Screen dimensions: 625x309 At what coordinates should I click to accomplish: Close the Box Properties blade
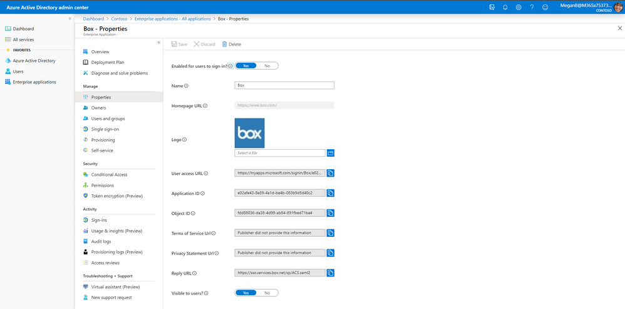619,28
